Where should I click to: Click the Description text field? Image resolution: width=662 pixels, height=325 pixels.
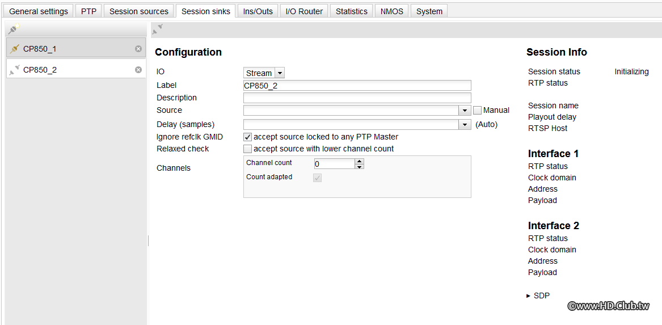(357, 98)
